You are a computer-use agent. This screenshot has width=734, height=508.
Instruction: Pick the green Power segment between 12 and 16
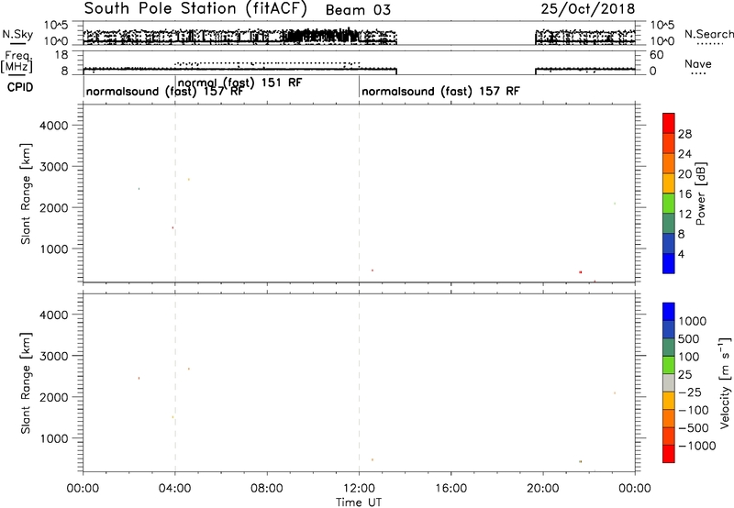[x=669, y=204]
